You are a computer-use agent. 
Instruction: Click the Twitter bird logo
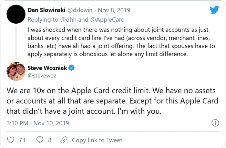click(214, 10)
